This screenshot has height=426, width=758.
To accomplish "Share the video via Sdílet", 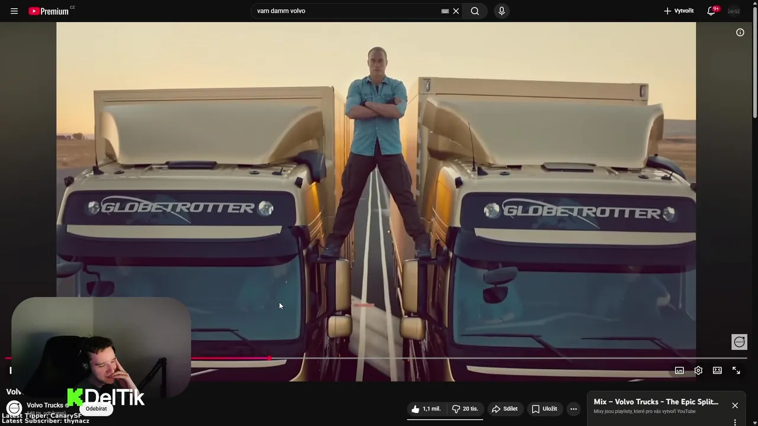I will tap(505, 409).
